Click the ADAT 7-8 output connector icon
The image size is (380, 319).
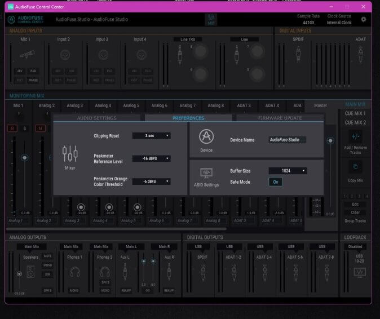click(x=326, y=272)
